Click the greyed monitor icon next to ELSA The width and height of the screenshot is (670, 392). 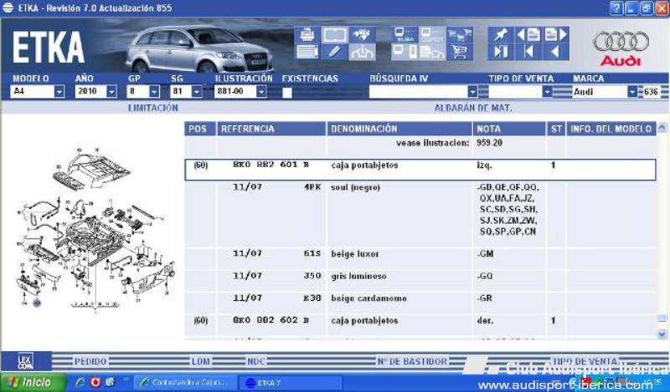click(432, 34)
